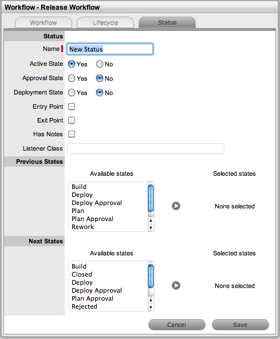Click up arrow in Next States list
The height and width of the screenshot is (339, 280).
click(151, 300)
